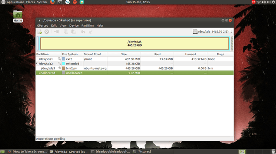Click the Copy partition toolbar icon
276x154 pixels.
tap(66, 32)
